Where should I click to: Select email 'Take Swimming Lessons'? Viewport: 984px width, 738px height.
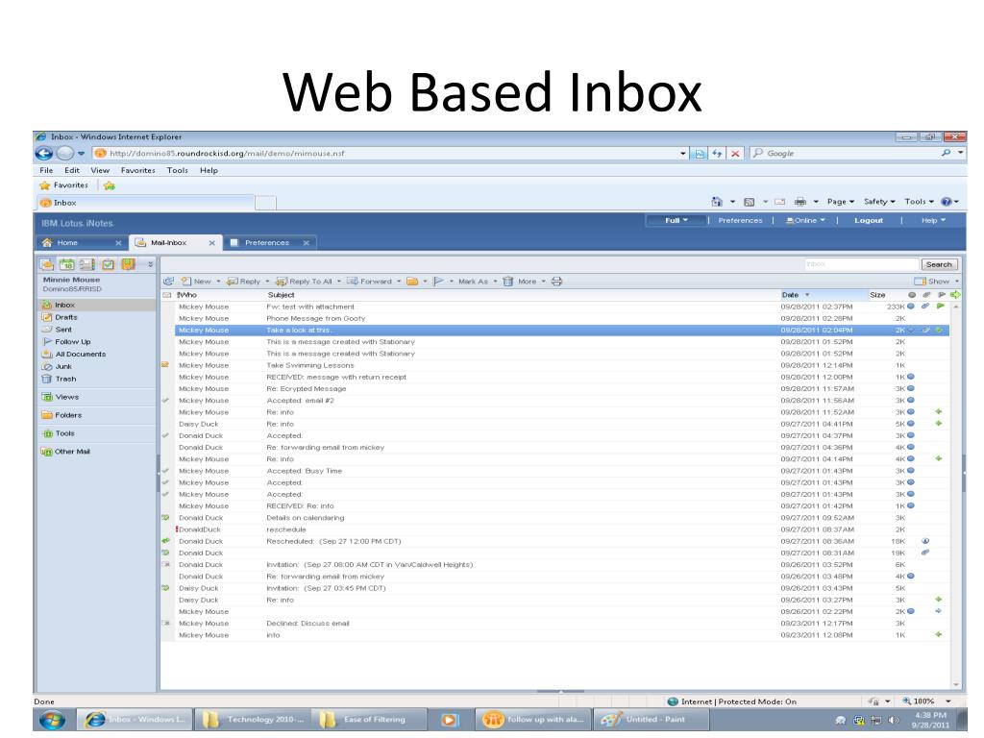click(x=561, y=365)
